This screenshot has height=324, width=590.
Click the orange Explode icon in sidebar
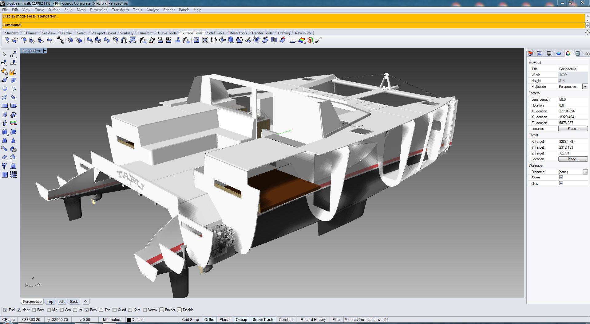coord(13,72)
